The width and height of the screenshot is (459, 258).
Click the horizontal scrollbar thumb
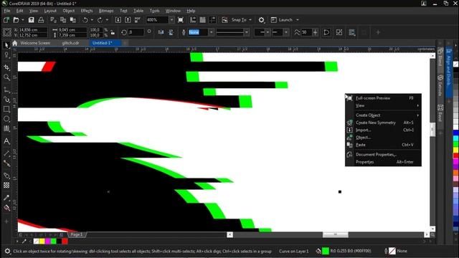click(336, 234)
